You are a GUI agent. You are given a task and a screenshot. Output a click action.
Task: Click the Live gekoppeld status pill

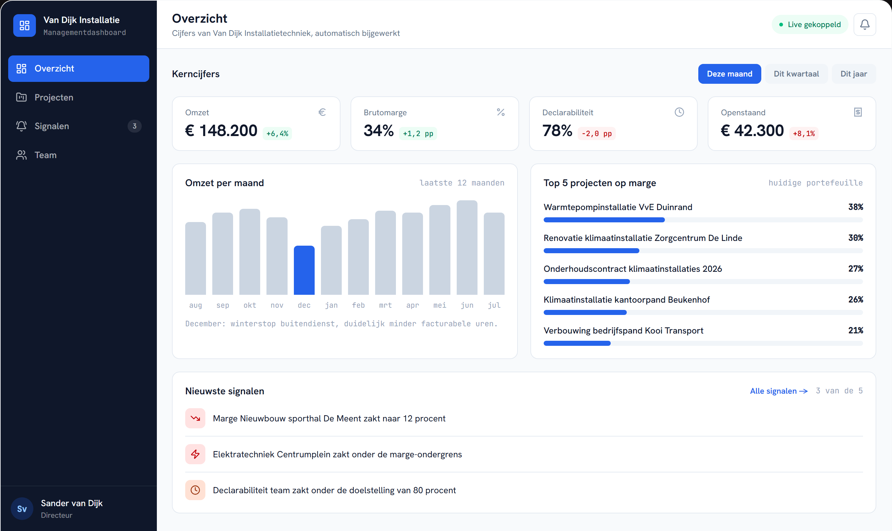pos(810,25)
